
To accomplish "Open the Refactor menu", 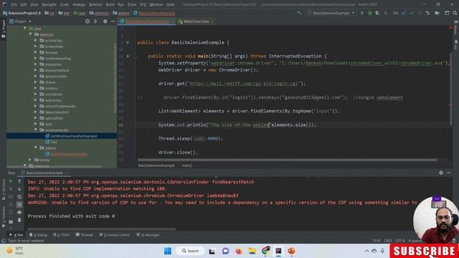I will [x=95, y=4].
